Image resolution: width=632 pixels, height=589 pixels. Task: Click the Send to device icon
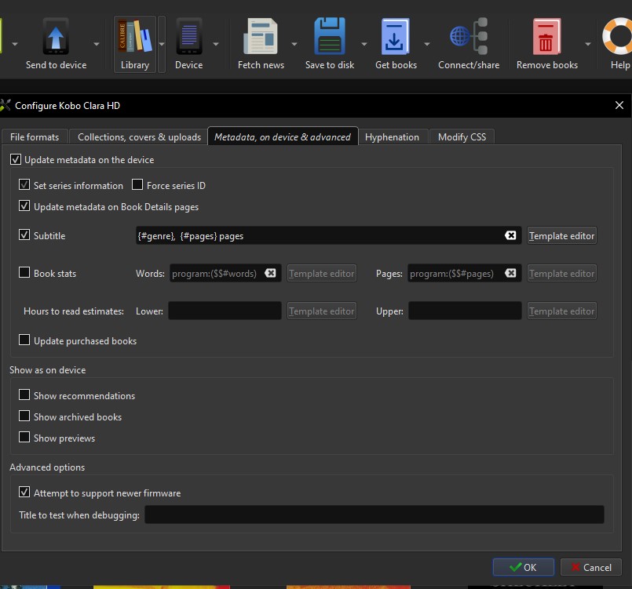pyautogui.click(x=56, y=38)
